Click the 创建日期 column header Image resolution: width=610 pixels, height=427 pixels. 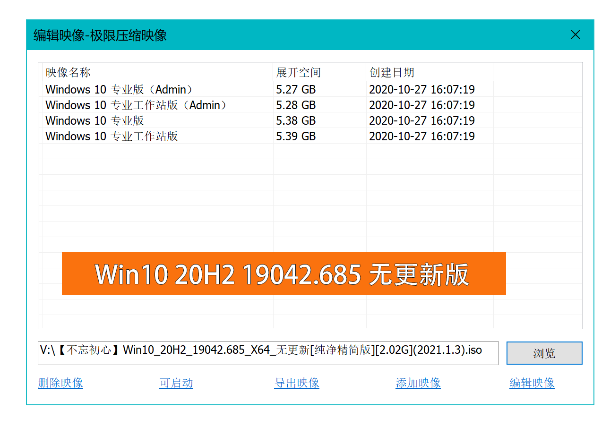click(x=392, y=73)
